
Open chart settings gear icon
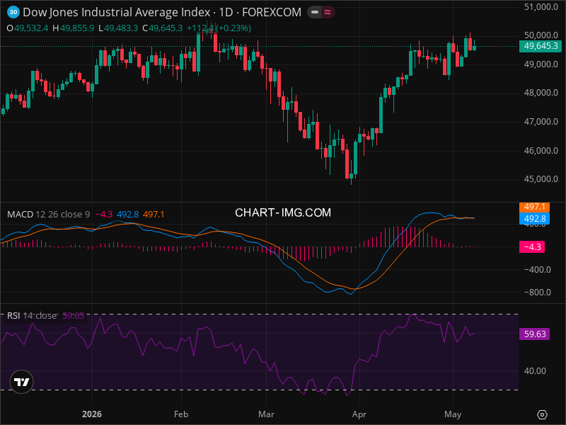pos(542,414)
